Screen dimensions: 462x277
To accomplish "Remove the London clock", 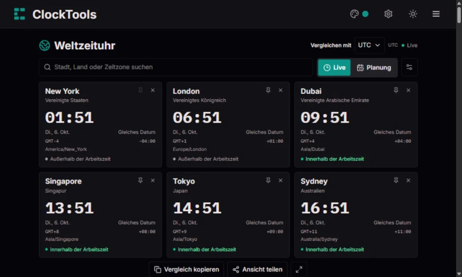I will pyautogui.click(x=281, y=90).
